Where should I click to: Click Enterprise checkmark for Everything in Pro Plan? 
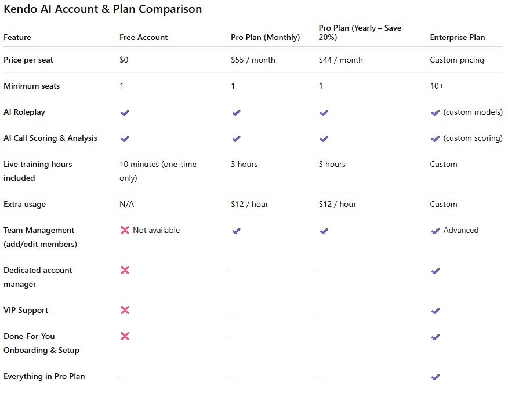point(436,377)
